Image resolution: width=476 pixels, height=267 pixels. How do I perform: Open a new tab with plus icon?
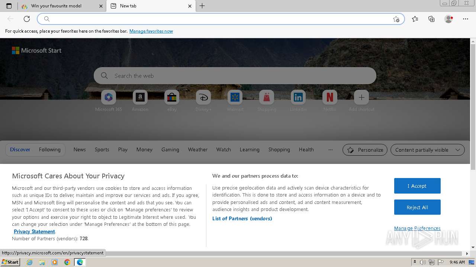click(x=202, y=6)
